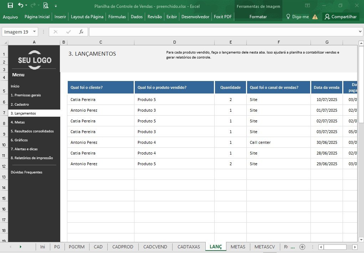Screen dimensions: 364x253
Task: Click the yellow warning triangle icon
Action: 315,17
